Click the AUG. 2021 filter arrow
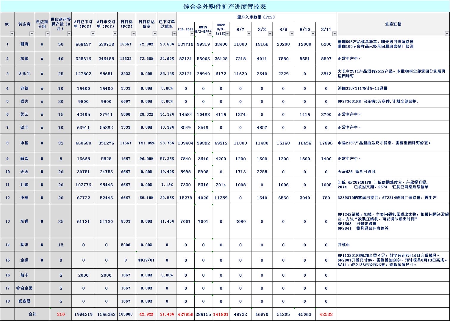450x321 pixels. tap(192, 34)
